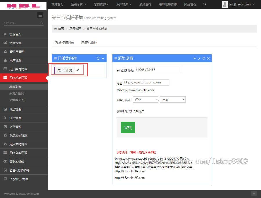Open the top navigation search magnifier
The width and height of the screenshot is (261, 198).
[205, 5]
